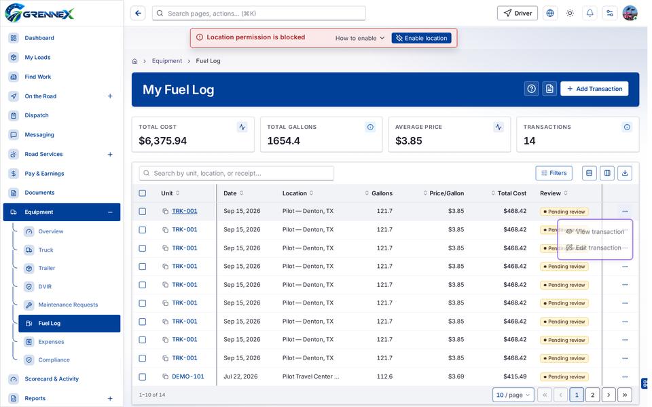Expand On the Road with its plus
This screenshot has height=407, width=652.
click(x=110, y=96)
